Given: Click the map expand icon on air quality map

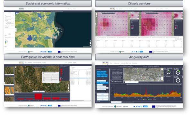Looking at the screenshot, I should pos(162,69).
